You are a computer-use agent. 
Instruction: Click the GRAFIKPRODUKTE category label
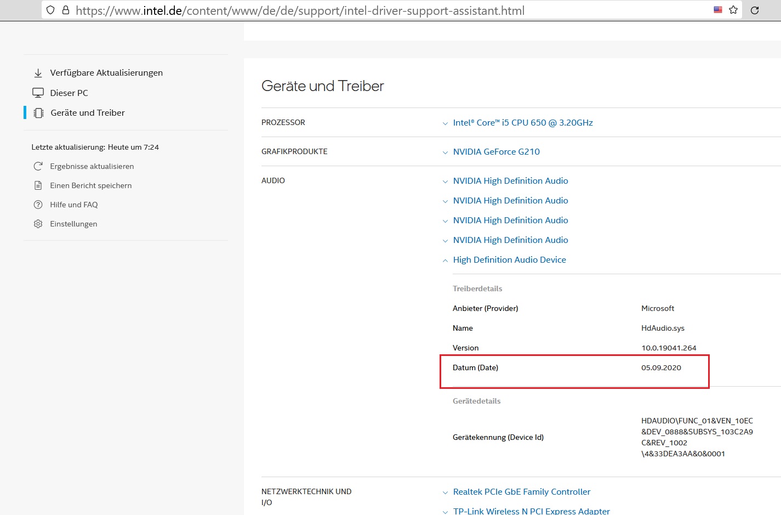[x=294, y=151]
